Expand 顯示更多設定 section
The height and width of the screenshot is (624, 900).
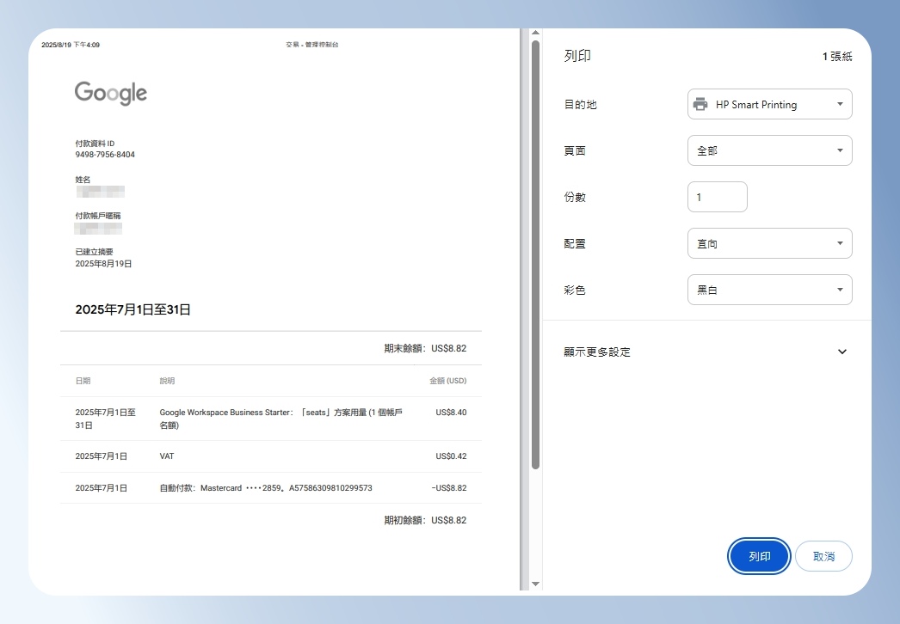[706, 352]
